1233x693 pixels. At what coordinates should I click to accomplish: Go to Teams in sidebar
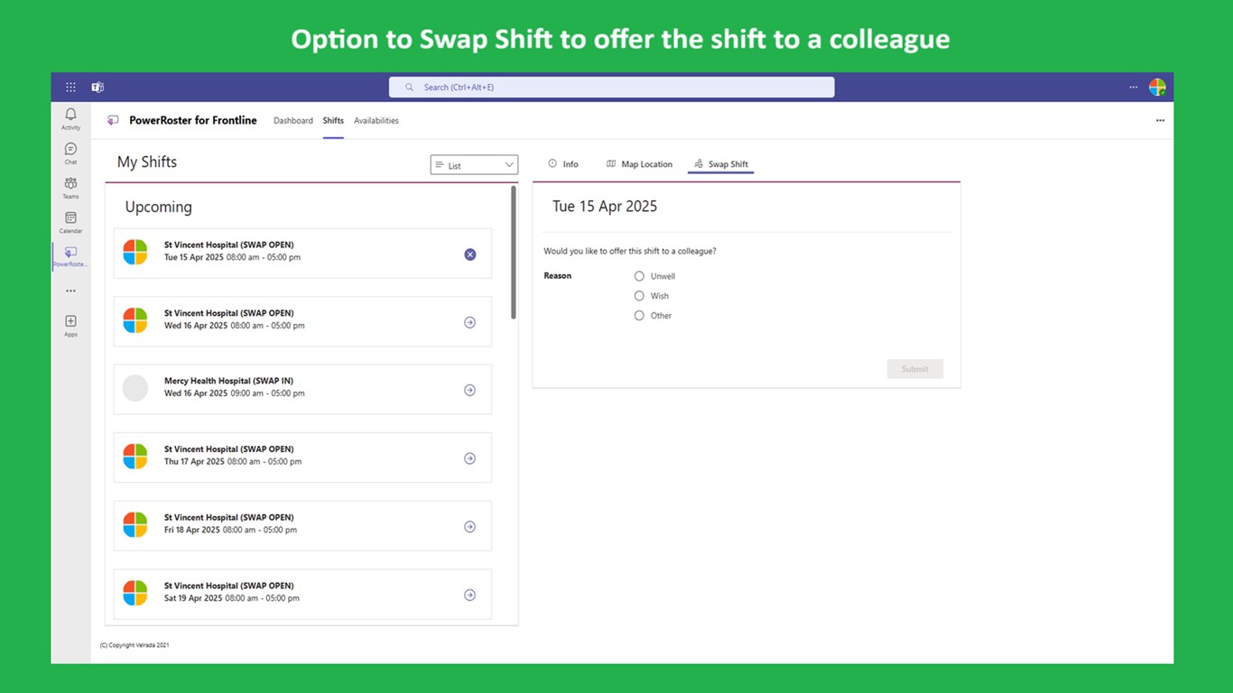pyautogui.click(x=70, y=184)
